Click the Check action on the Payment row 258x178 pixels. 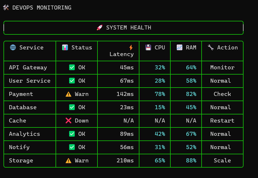click(x=222, y=94)
